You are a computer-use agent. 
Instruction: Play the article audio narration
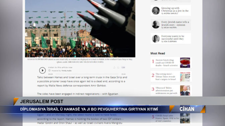point(42,70)
